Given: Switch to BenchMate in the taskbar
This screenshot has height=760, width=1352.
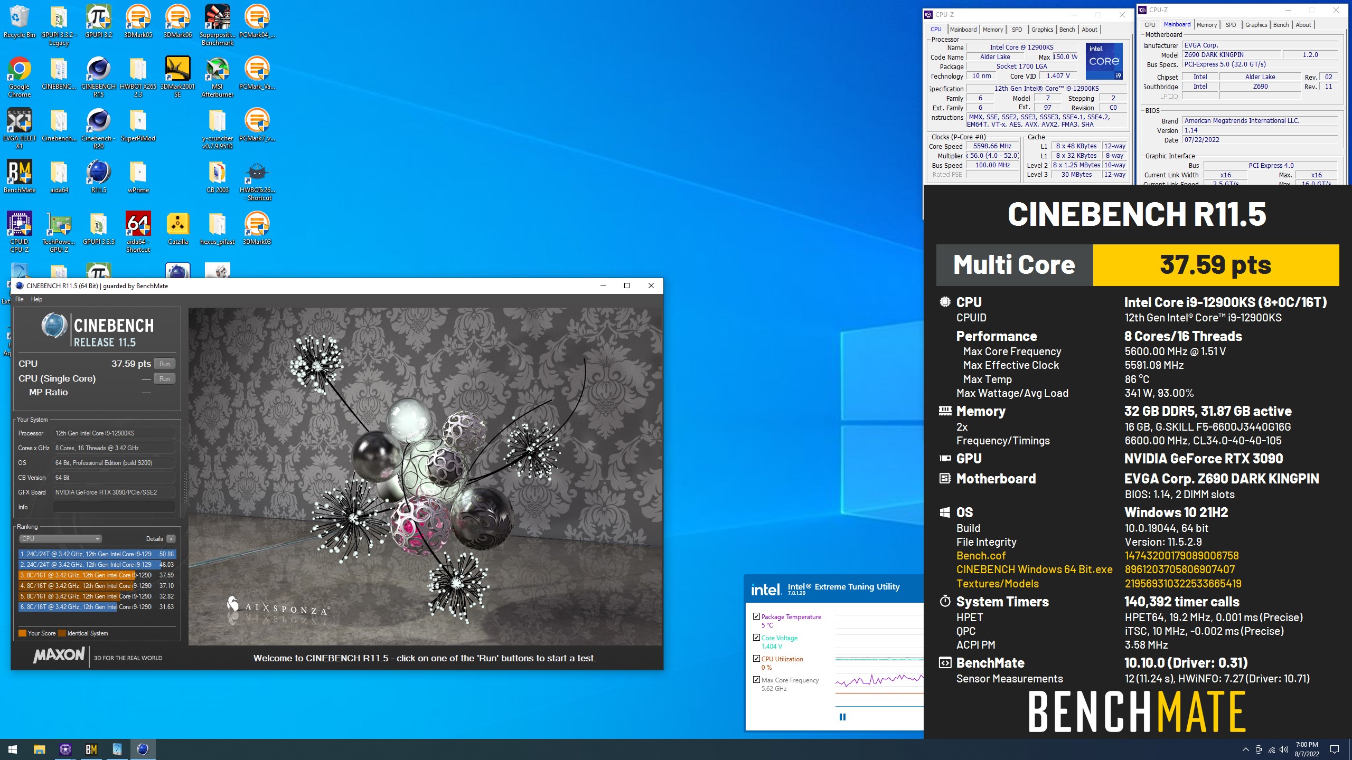Looking at the screenshot, I should click(91, 749).
